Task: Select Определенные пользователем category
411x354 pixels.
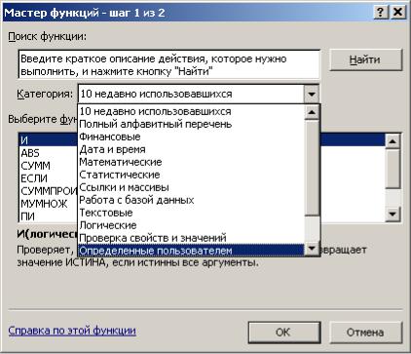Action: [x=191, y=251]
